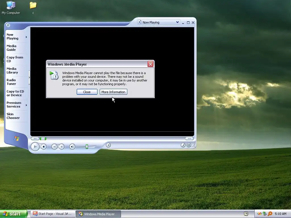Image resolution: width=291 pixels, height=218 pixels.
Task: Click the resize grip of Media Player
Action: tap(194, 146)
